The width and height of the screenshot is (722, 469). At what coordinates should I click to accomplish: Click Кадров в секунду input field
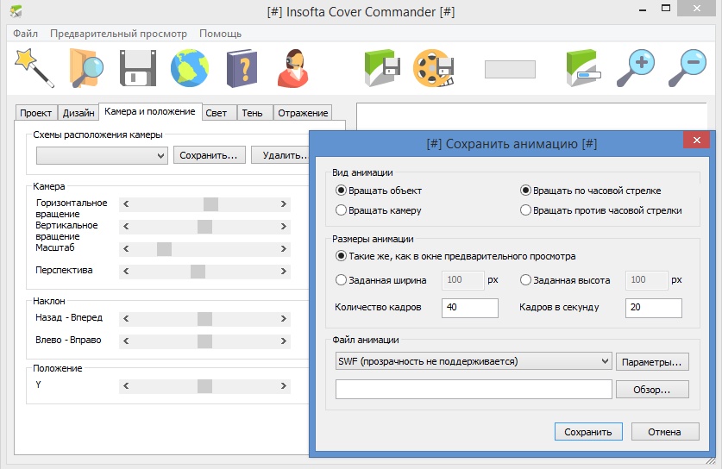point(653,308)
